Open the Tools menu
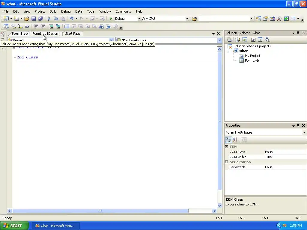The height and width of the screenshot is (230, 307). point(91,11)
